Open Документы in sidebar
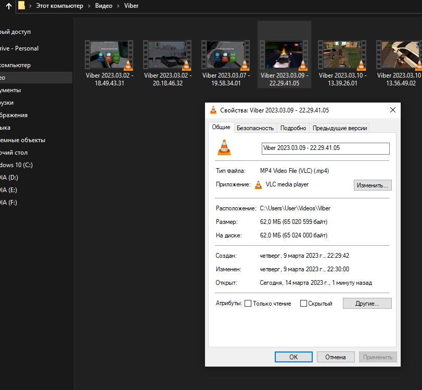 coord(10,90)
